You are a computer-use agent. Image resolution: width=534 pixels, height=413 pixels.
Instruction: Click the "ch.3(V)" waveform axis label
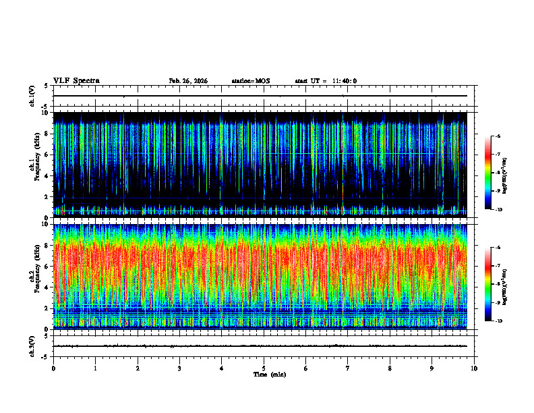[x=32, y=346]
